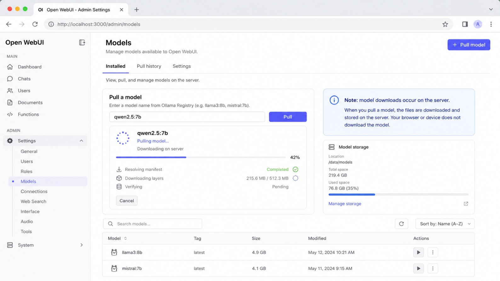Click the Pulling model... status link

point(153,141)
